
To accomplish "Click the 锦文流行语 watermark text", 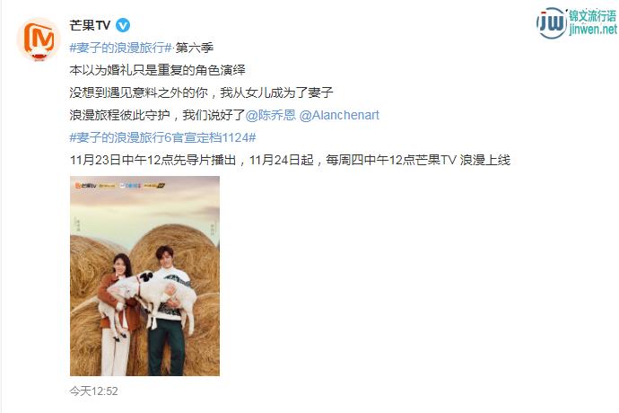I will click(593, 15).
